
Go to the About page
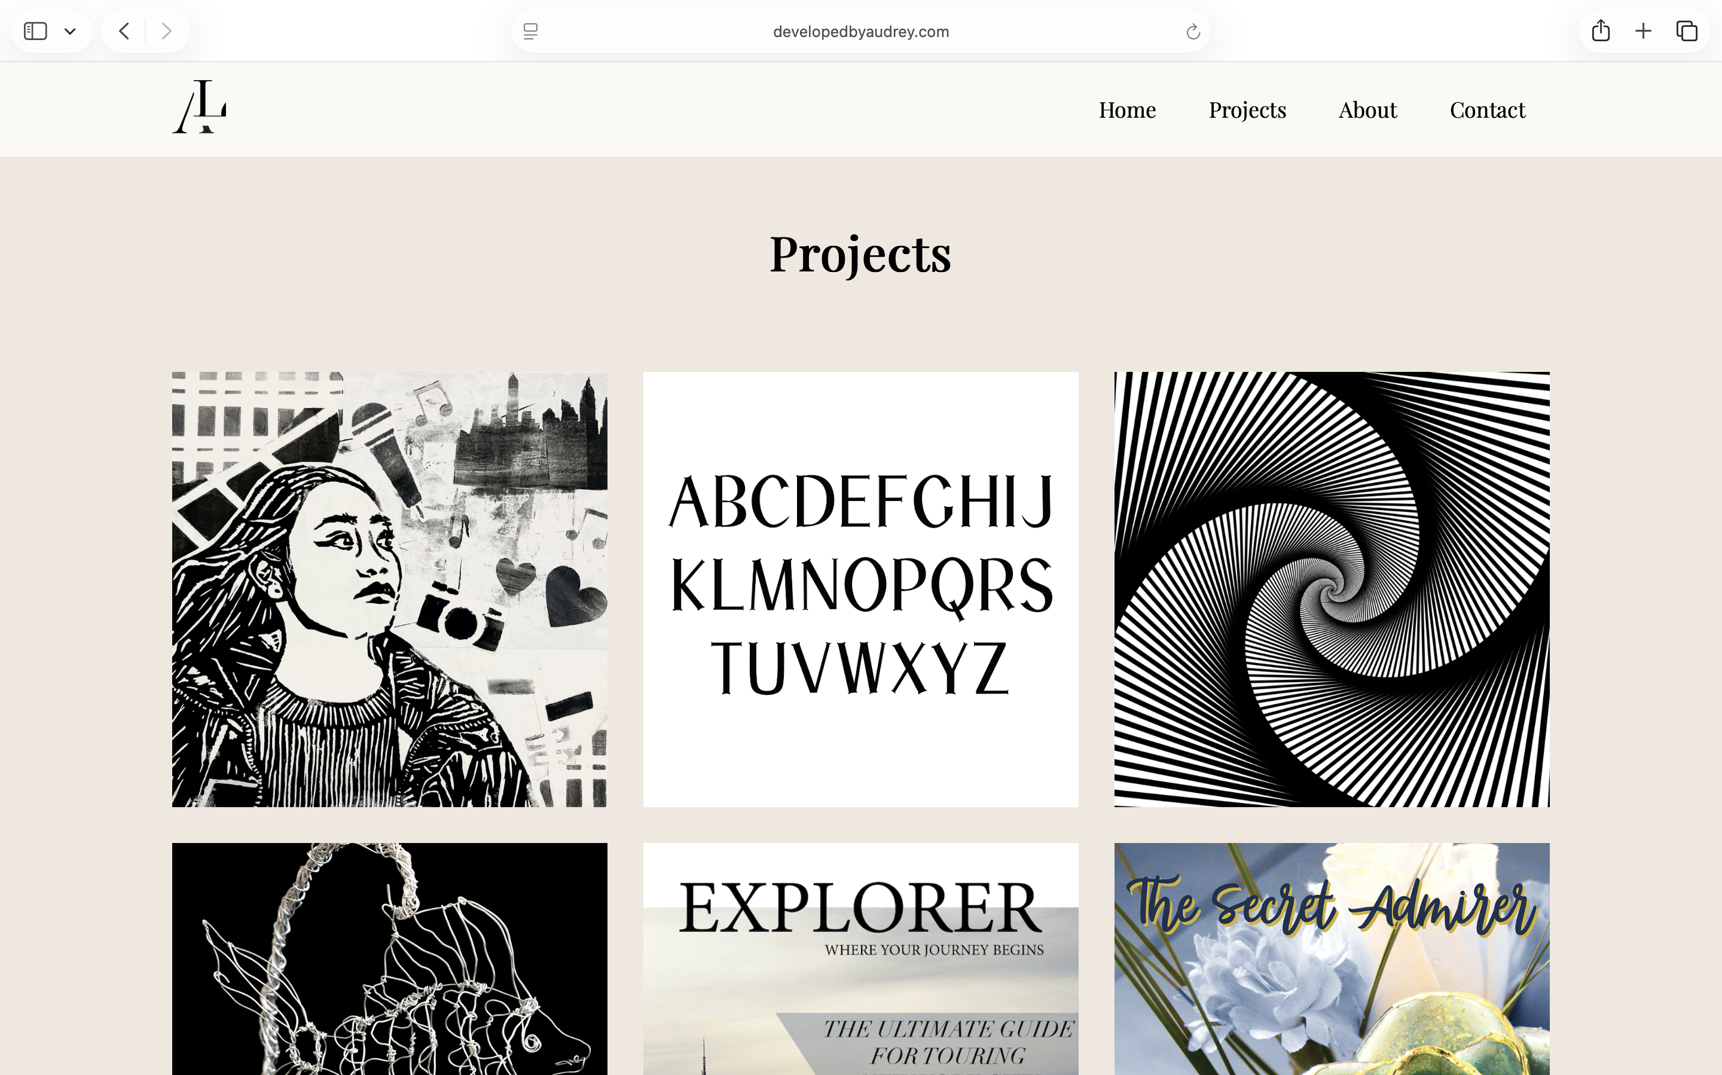(x=1367, y=109)
